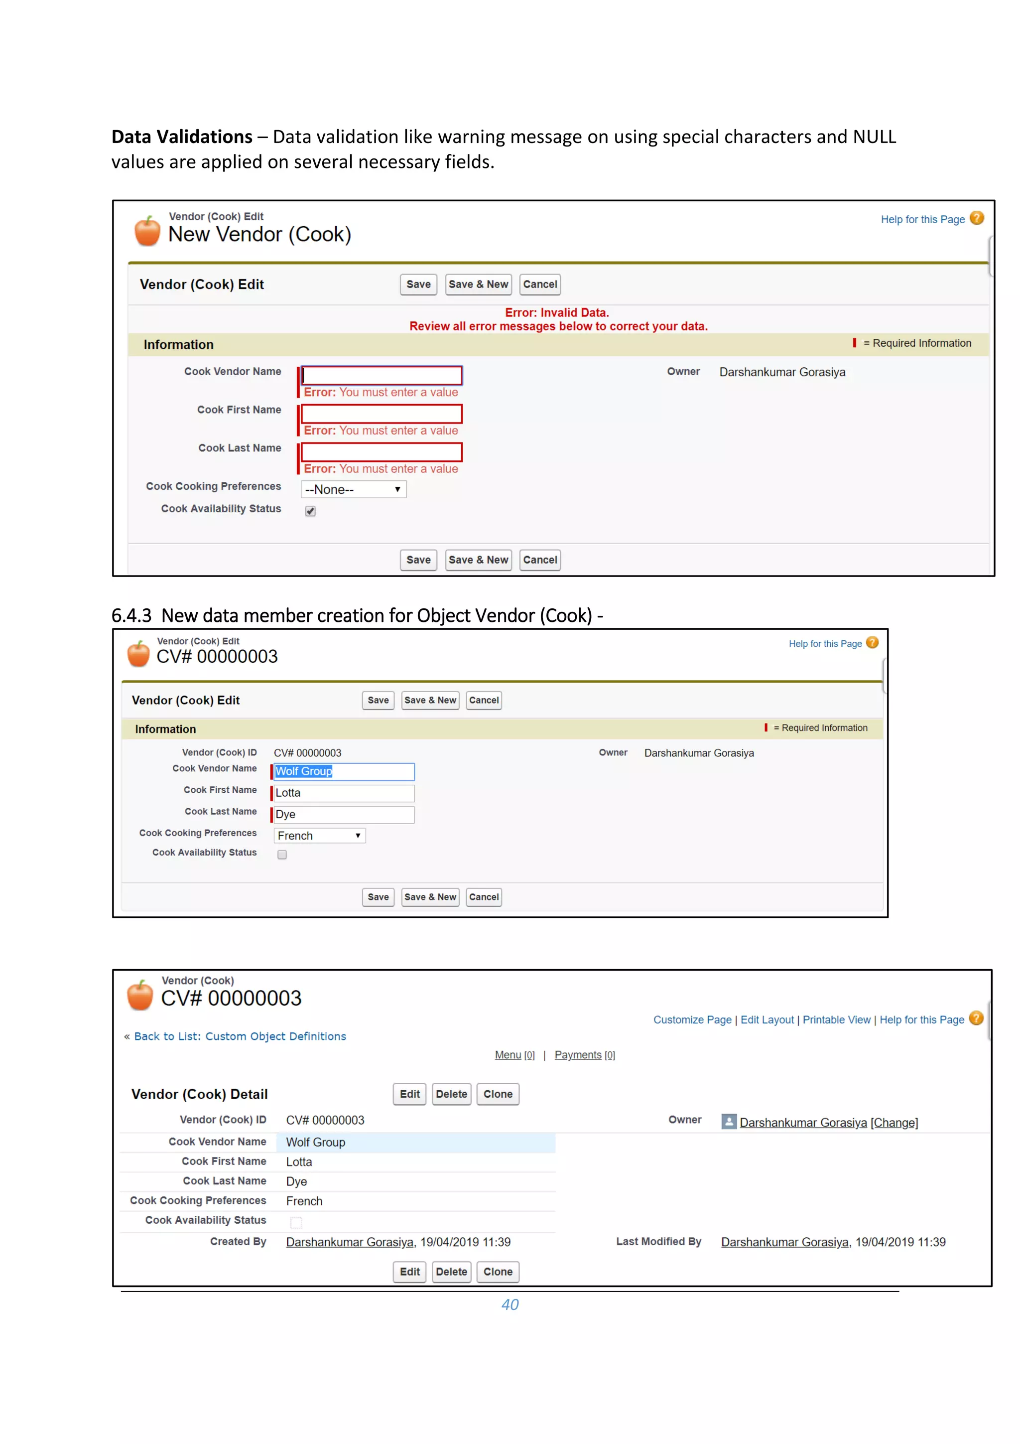
Task: Click top Save & New on New Vendor form
Action: tap(478, 285)
